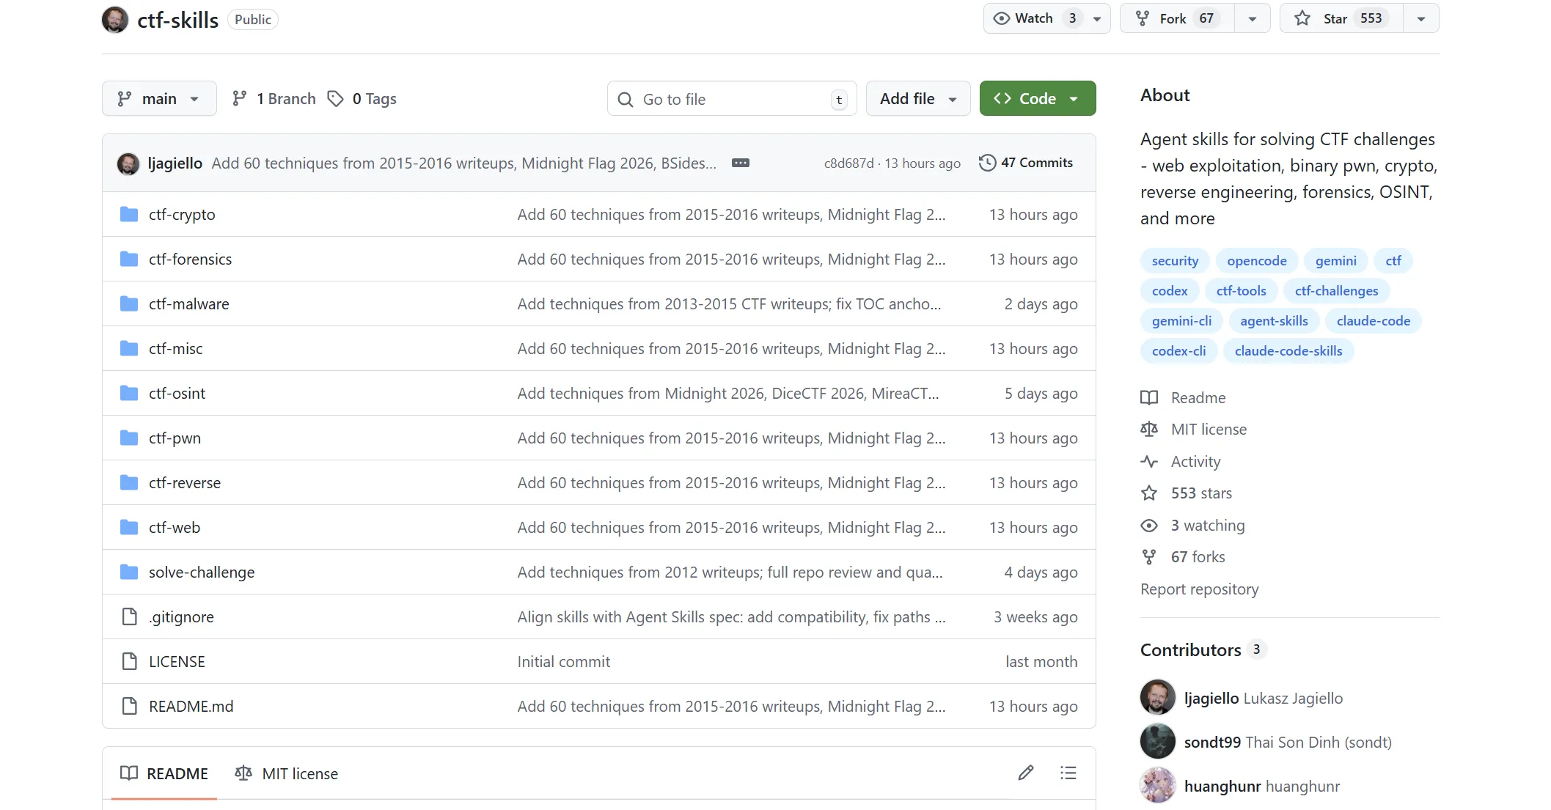Open star lists dropdown arrow
The image size is (1551, 810).
pos(1420,18)
